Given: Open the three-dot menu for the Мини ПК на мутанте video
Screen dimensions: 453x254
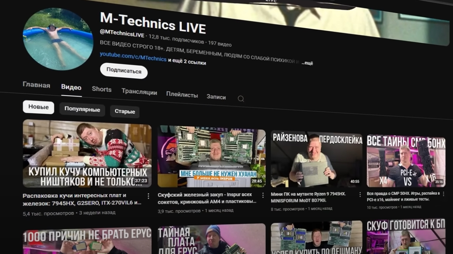Looking at the screenshot, I should (360, 195).
